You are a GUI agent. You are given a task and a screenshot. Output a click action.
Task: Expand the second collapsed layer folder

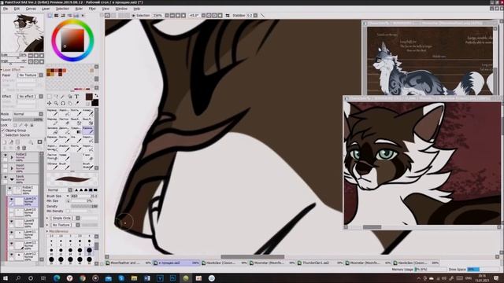pos(12,168)
